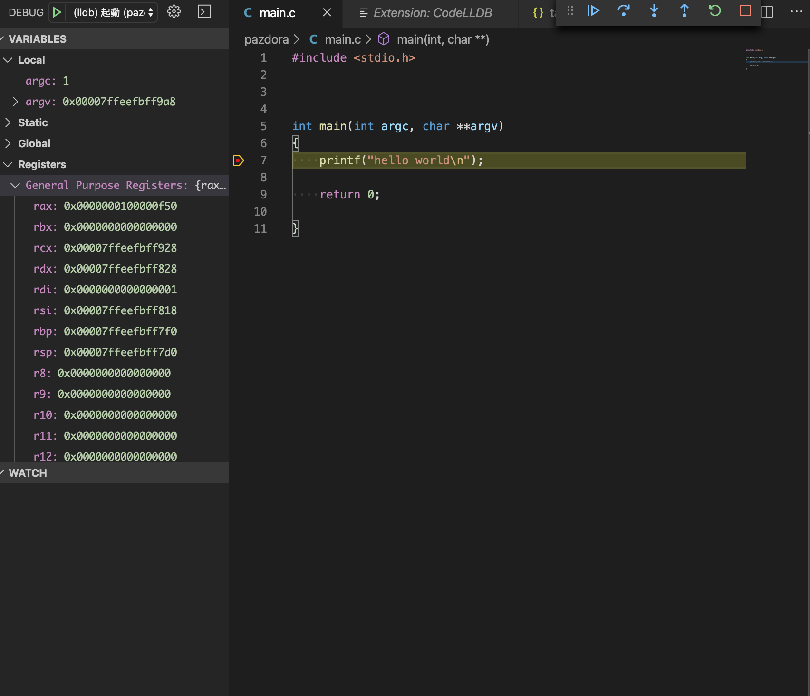810x696 pixels.
Task: Click main.c in the breadcrumb
Action: 343,39
